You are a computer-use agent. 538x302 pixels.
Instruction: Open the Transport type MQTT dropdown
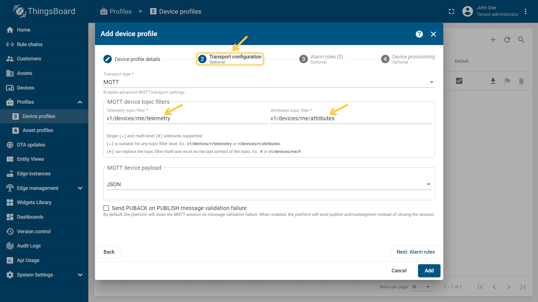[269, 82]
